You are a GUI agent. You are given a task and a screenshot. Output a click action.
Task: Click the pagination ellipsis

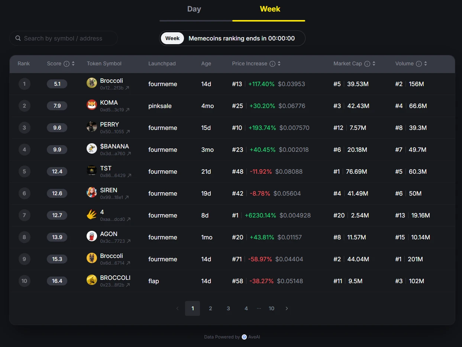(259, 308)
